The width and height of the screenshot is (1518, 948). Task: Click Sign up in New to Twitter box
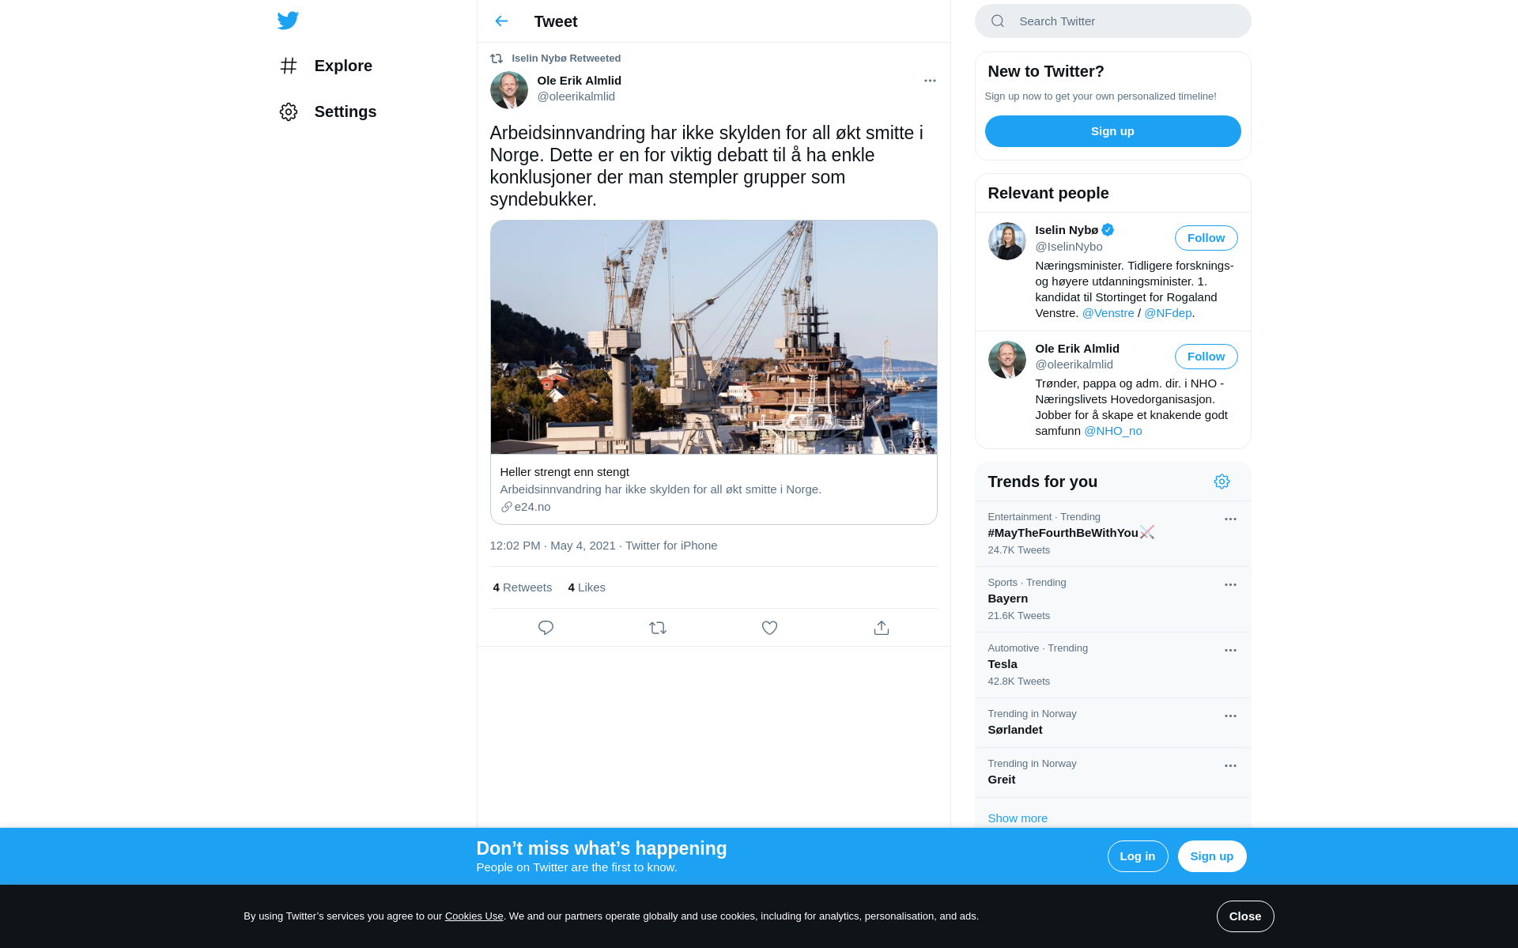(1112, 131)
